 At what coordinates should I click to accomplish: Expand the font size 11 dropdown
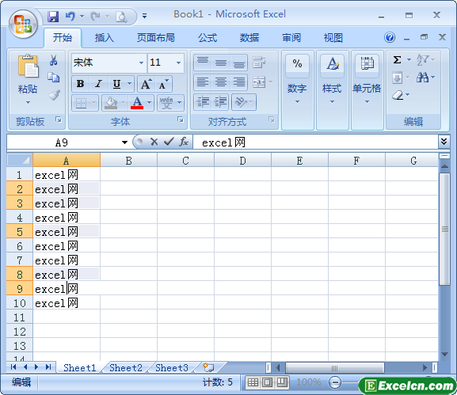click(178, 63)
